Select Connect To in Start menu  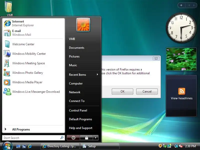[77, 101]
